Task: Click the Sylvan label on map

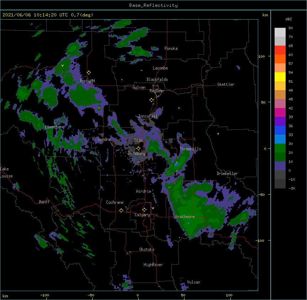Action: (x=139, y=87)
